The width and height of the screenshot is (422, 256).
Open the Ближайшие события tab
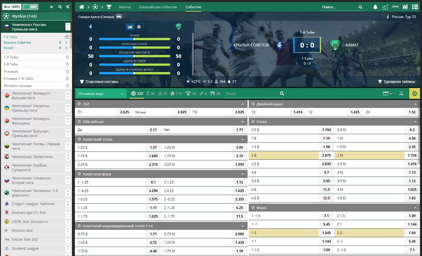pyautogui.click(x=158, y=7)
